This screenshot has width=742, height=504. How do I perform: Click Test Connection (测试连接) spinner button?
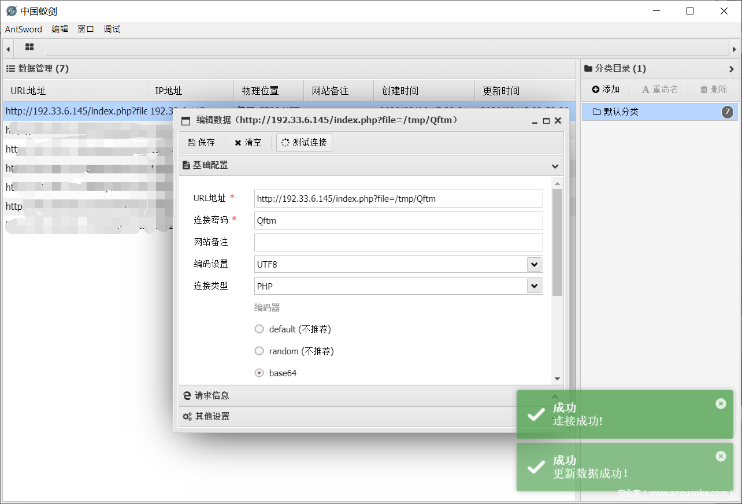(x=304, y=143)
